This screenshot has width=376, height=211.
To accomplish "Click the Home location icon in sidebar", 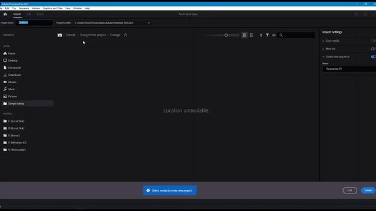I will pos(5,53).
